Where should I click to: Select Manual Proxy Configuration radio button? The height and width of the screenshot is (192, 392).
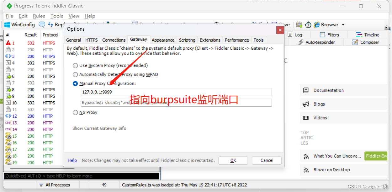click(x=75, y=84)
